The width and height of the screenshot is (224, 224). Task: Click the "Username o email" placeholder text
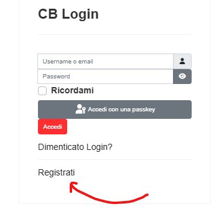[x=68, y=62]
